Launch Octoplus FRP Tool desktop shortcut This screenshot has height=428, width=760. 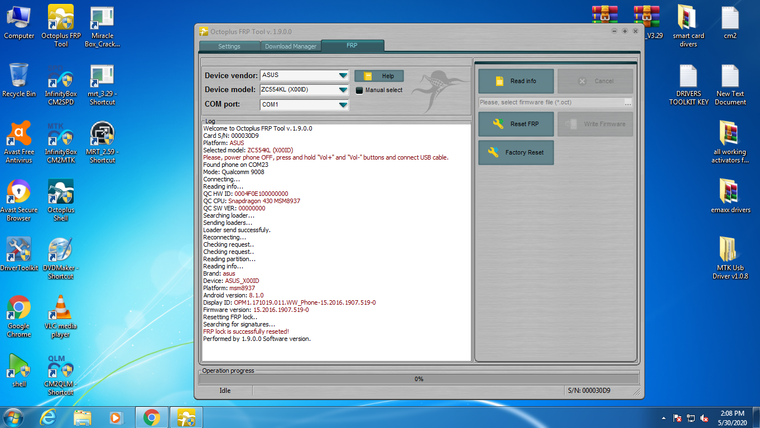[61, 26]
